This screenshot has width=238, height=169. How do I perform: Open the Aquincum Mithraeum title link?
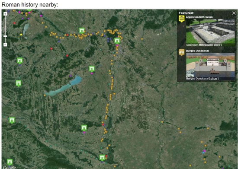click(199, 17)
